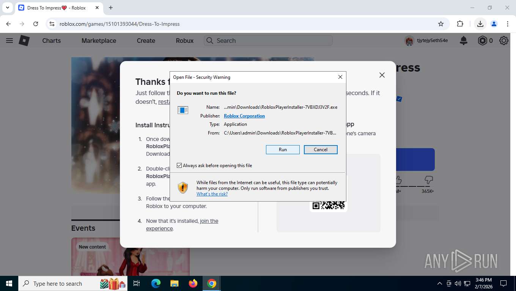
Task: Reload the Roblox page
Action: [36, 24]
